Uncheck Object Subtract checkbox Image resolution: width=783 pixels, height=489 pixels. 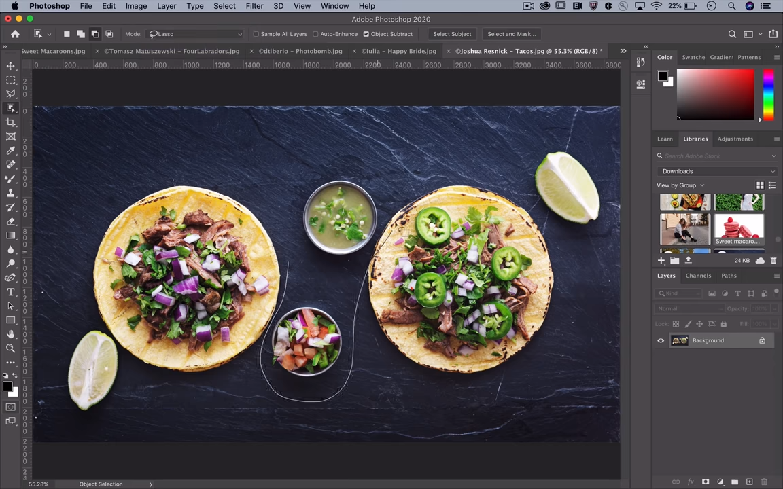(x=366, y=34)
